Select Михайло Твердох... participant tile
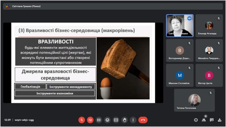The width and height of the screenshot is (226, 127). coord(209,50)
